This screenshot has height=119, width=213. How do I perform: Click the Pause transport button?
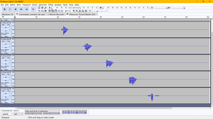[5, 9]
